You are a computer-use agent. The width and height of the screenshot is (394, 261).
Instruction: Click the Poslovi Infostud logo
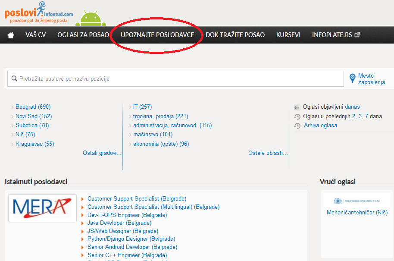tap(39, 12)
